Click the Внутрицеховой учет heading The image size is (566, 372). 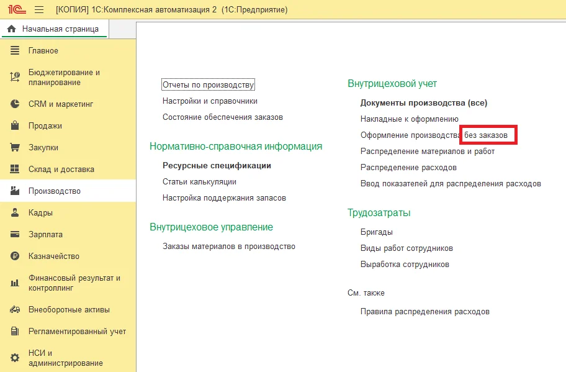click(392, 84)
